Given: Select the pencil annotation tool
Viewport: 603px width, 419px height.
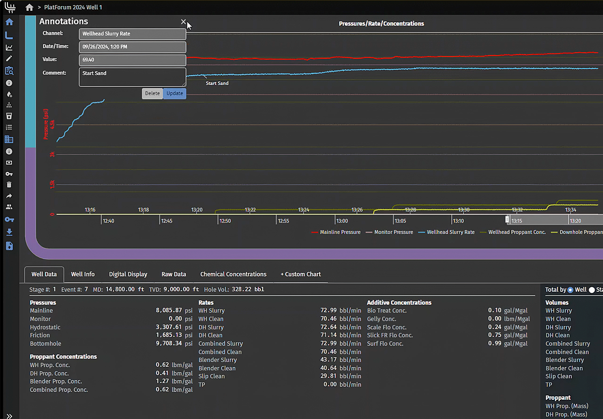Looking at the screenshot, I should tap(9, 58).
